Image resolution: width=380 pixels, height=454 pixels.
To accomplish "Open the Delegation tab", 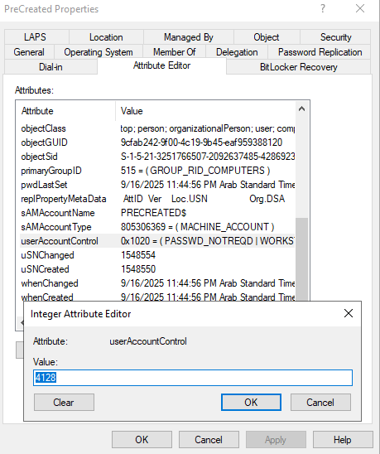I will [x=237, y=52].
